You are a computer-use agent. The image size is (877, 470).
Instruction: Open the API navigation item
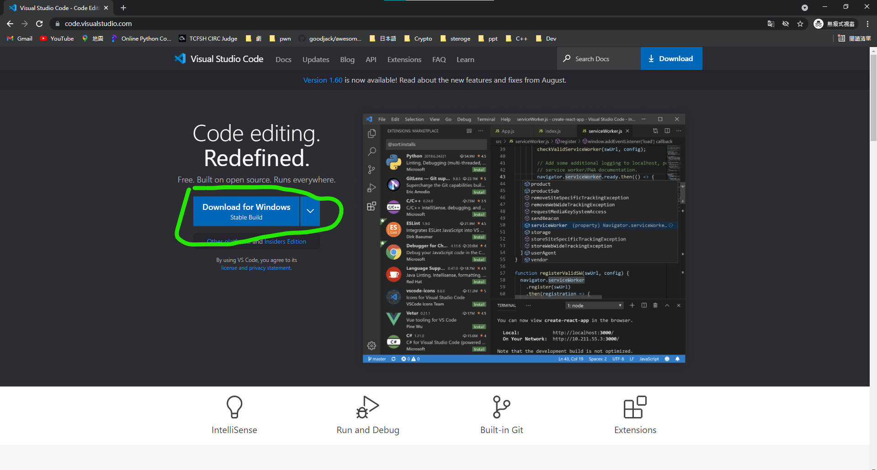[371, 59]
